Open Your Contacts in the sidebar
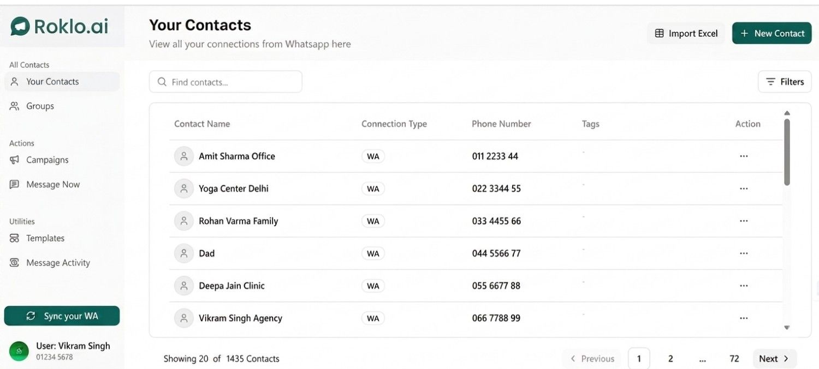Screen dimensions: 819x369 click(62, 82)
